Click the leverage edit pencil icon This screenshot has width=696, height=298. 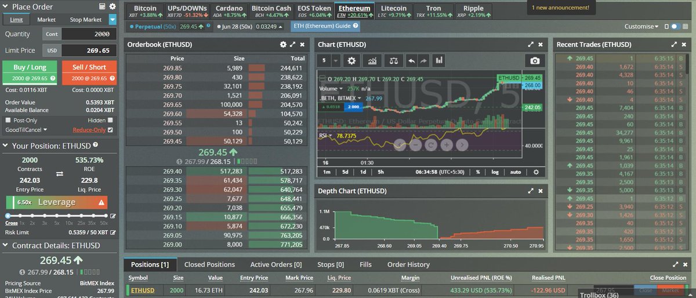[x=113, y=216]
